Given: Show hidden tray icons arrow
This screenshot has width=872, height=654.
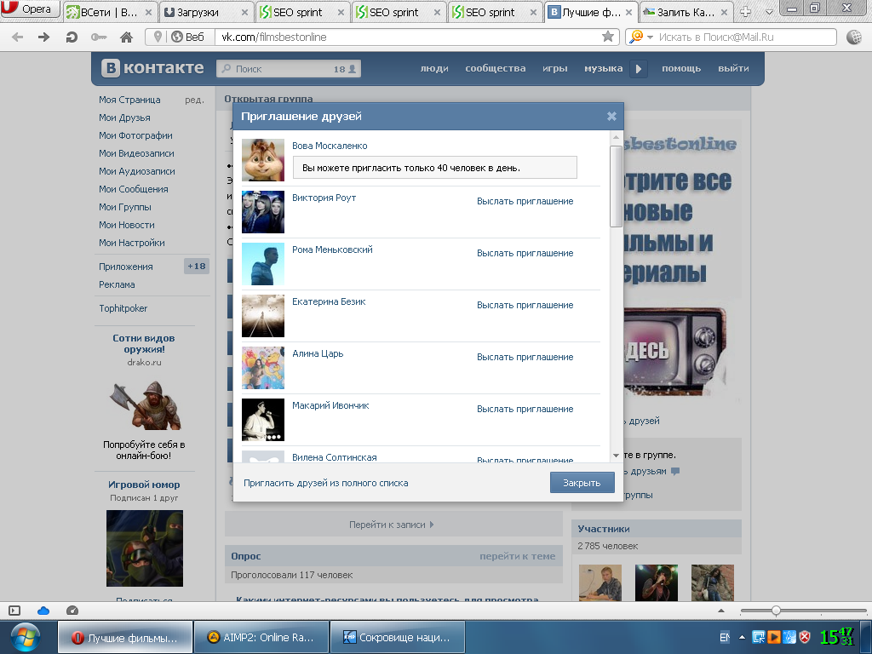Looking at the screenshot, I should point(742,637).
